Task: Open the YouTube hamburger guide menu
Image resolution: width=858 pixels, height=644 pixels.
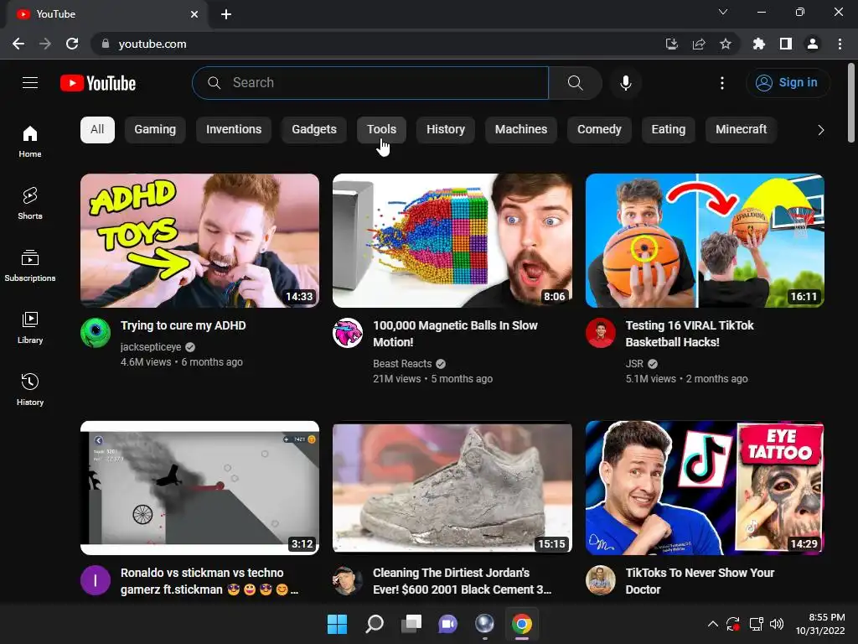Action: [30, 83]
